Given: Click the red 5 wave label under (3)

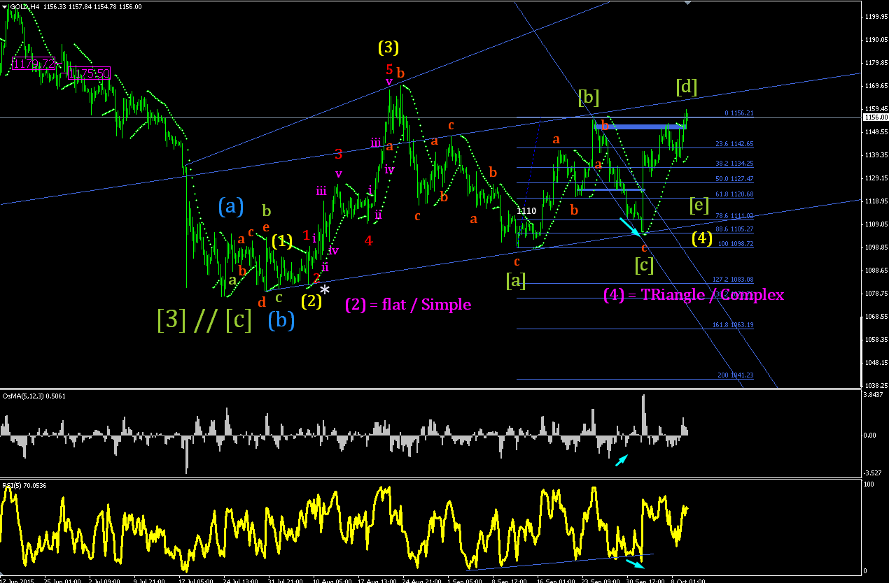Looking at the screenshot, I should coord(389,69).
